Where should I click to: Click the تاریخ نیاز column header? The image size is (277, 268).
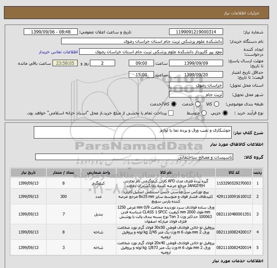pyautogui.click(x=28, y=172)
